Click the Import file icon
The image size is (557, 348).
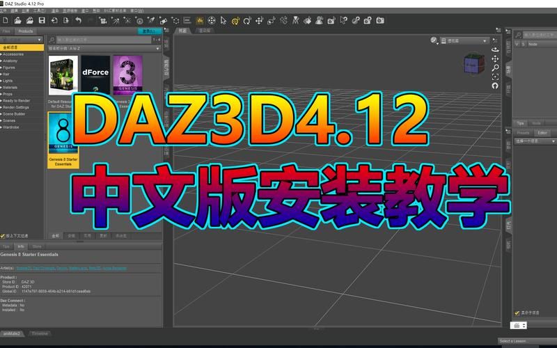(54, 21)
